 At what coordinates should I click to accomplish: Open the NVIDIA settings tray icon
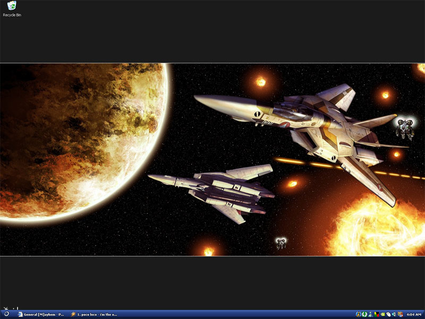pyautogui.click(x=382, y=314)
